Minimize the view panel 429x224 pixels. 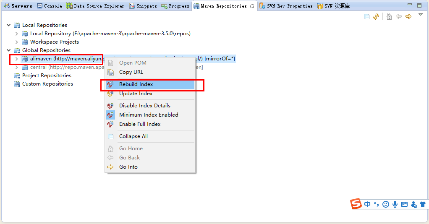coord(410,4)
